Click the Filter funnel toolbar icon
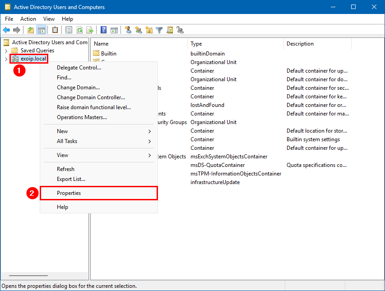Screen dimensions: 385x291 159,30
